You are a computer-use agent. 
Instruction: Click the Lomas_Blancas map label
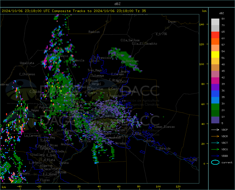tap(164, 127)
